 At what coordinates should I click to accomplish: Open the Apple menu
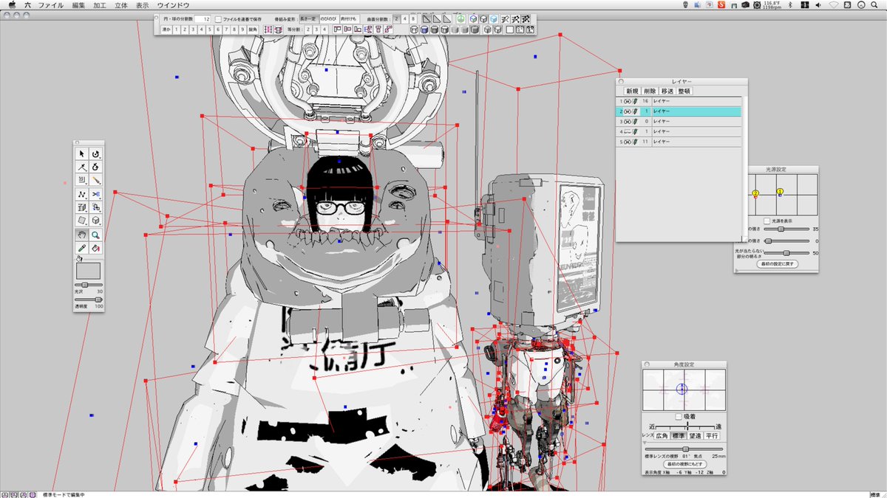pyautogui.click(x=12, y=4)
